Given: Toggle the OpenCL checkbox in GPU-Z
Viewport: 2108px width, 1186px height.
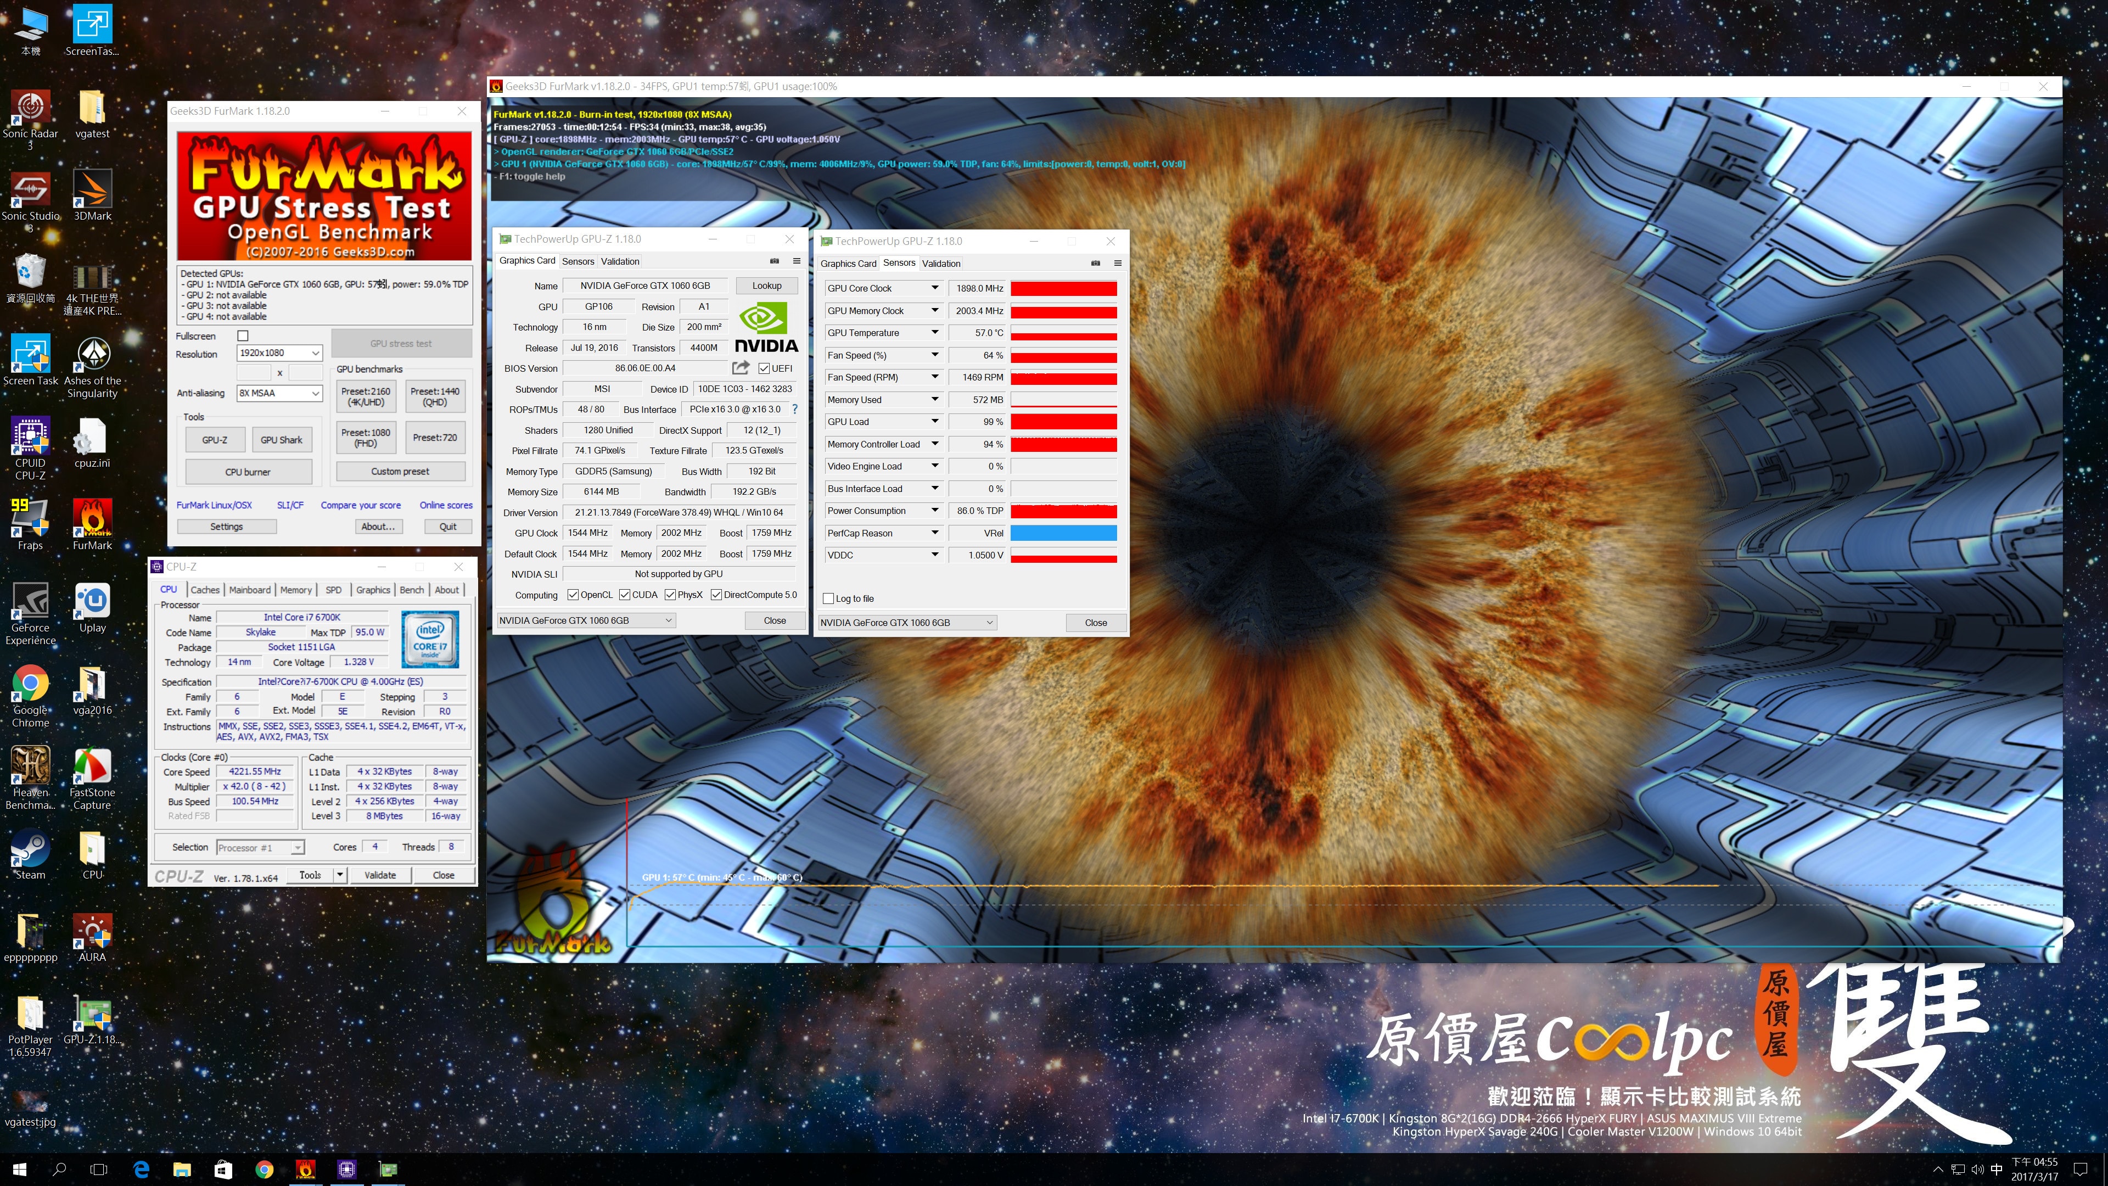Looking at the screenshot, I should click(x=573, y=595).
